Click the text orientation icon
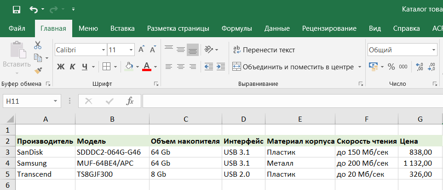This screenshot has width=443, height=190. (209, 50)
